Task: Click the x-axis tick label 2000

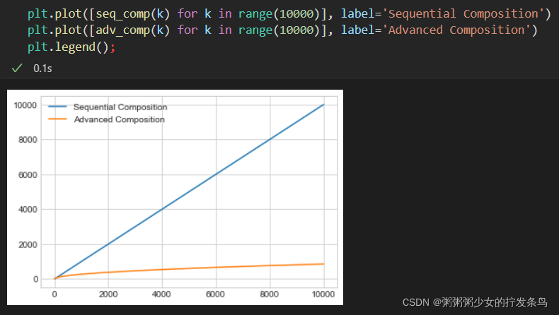Action: [x=108, y=295]
